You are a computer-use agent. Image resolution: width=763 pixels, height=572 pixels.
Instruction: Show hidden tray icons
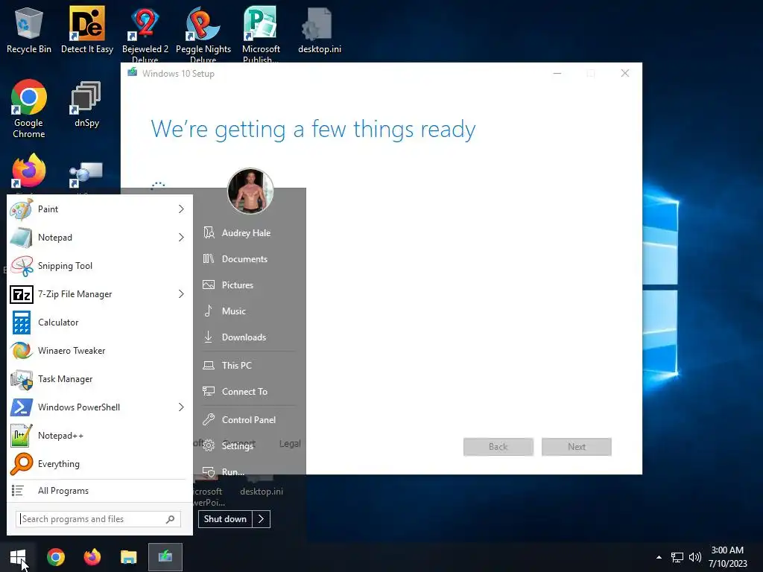pyautogui.click(x=659, y=557)
